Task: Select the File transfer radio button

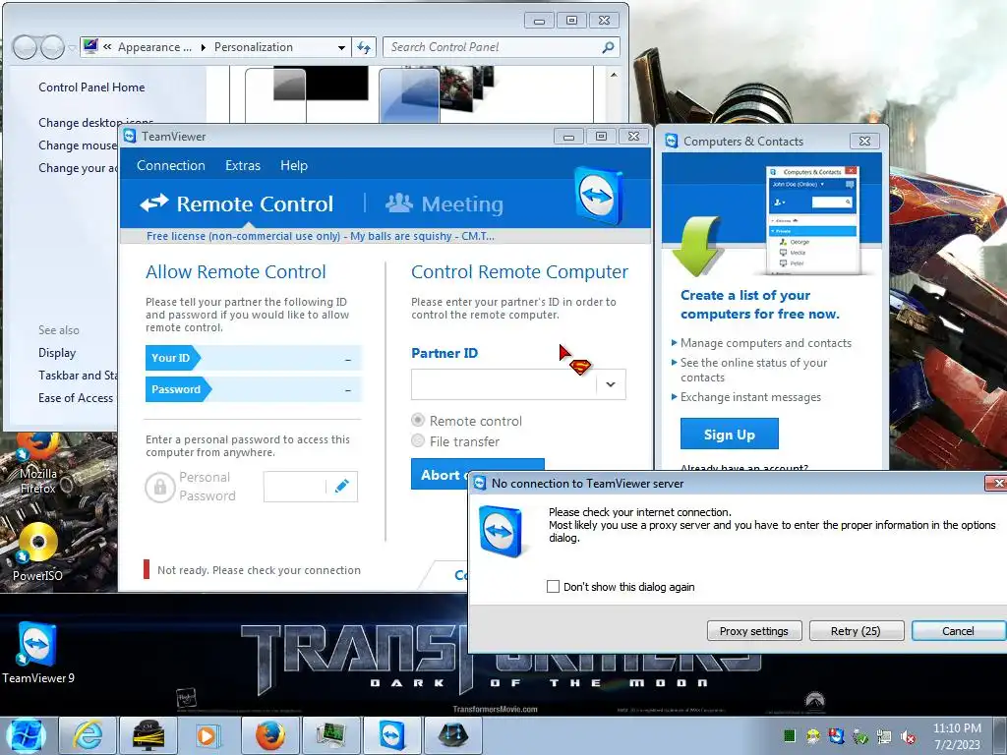Action: [418, 441]
